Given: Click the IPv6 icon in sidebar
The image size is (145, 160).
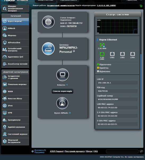Looking at the screenshot, I should 5,106.
